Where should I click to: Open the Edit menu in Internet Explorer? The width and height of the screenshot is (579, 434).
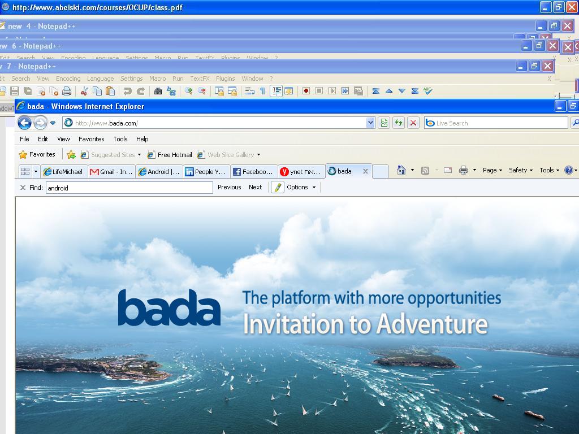tap(43, 139)
